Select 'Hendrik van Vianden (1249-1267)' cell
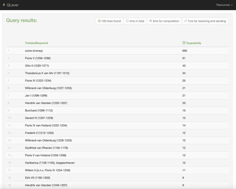236x189 pixels. (46, 185)
